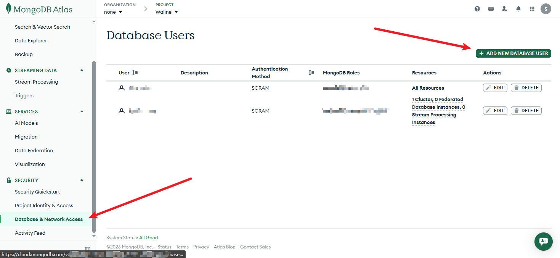Open AI Models in the sidebar
The height and width of the screenshot is (258, 560).
point(26,123)
